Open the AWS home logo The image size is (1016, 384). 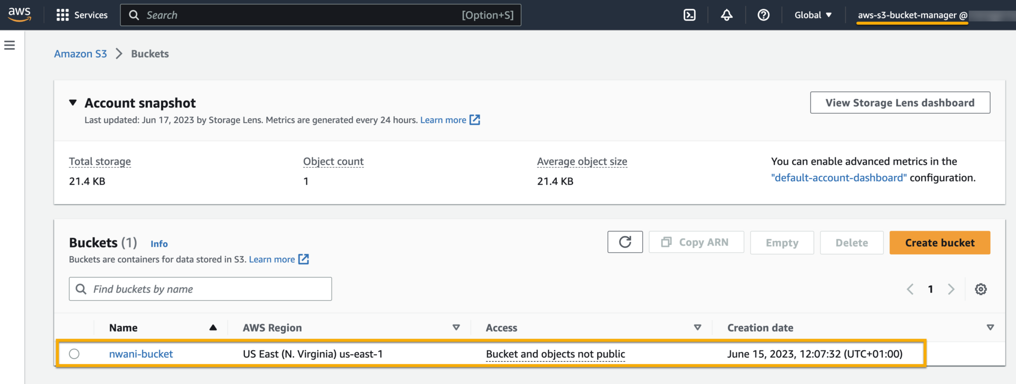tap(20, 15)
